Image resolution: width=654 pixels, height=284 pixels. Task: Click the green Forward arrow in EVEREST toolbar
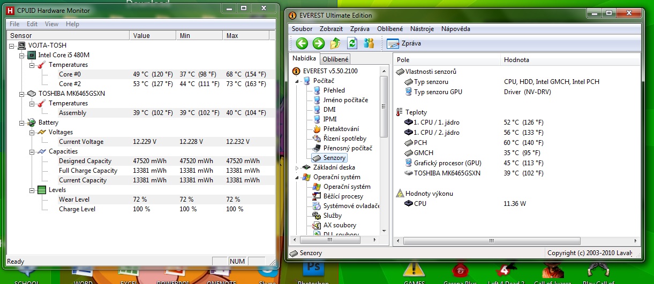tap(319, 43)
